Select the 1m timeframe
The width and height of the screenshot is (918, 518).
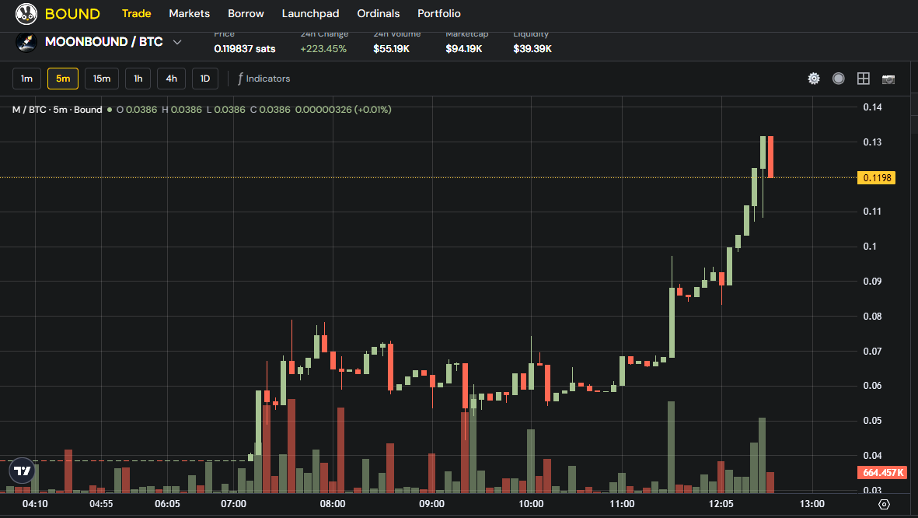click(x=27, y=79)
